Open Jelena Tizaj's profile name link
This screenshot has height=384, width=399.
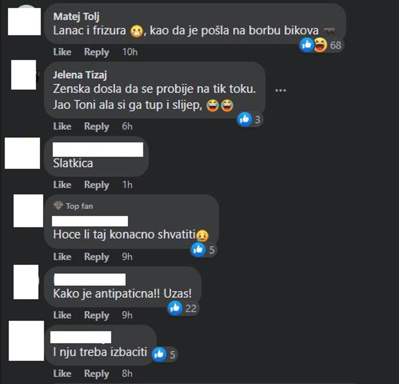[80, 75]
